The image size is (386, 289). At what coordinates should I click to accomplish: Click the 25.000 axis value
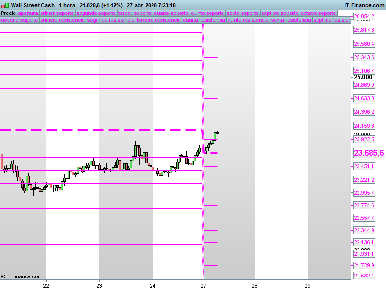coord(363,77)
